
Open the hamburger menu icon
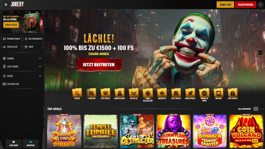tap(6, 4)
